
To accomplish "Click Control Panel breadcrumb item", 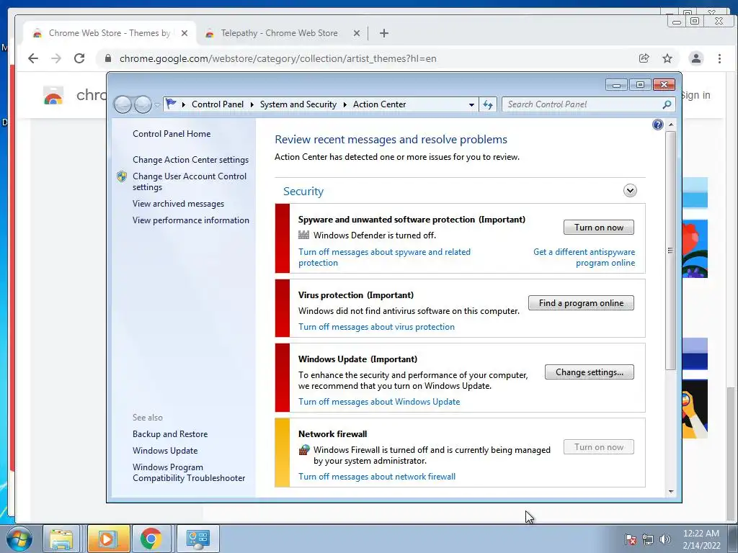I will (x=218, y=104).
